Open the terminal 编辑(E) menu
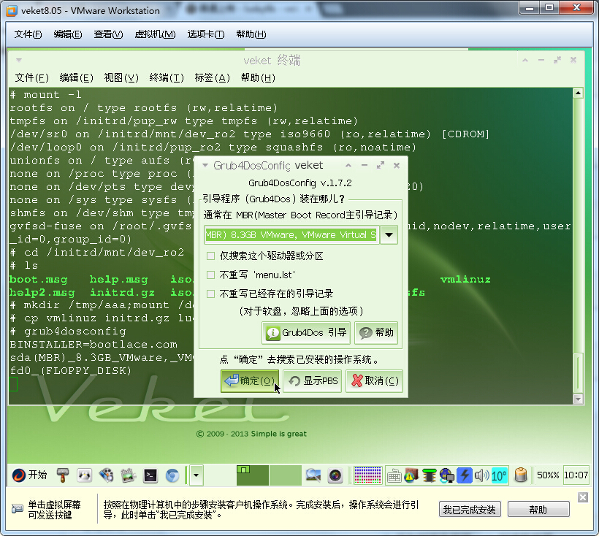The width and height of the screenshot is (599, 536). (x=77, y=78)
